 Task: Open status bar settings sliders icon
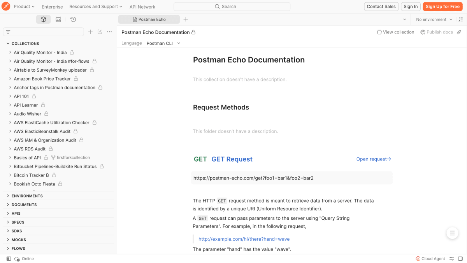(452, 259)
